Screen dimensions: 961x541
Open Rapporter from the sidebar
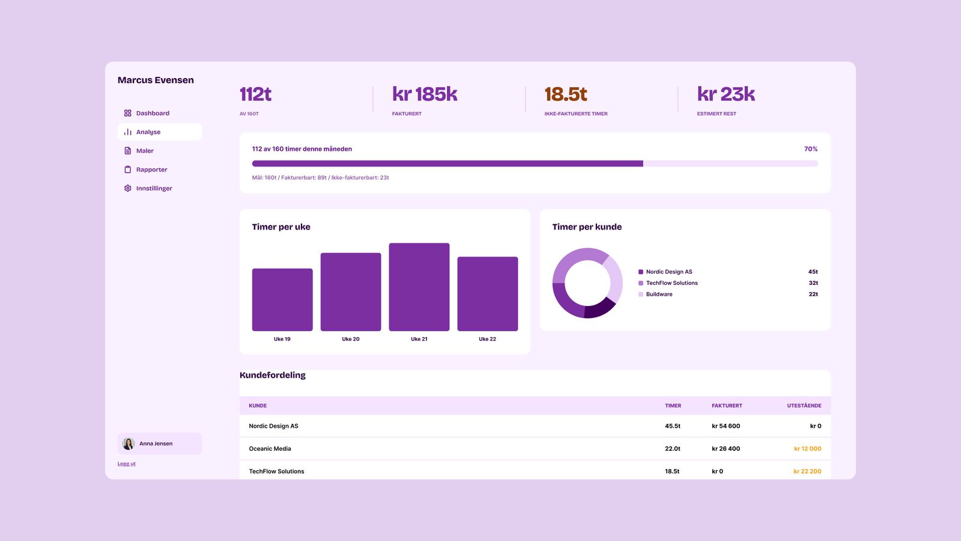coord(160,170)
